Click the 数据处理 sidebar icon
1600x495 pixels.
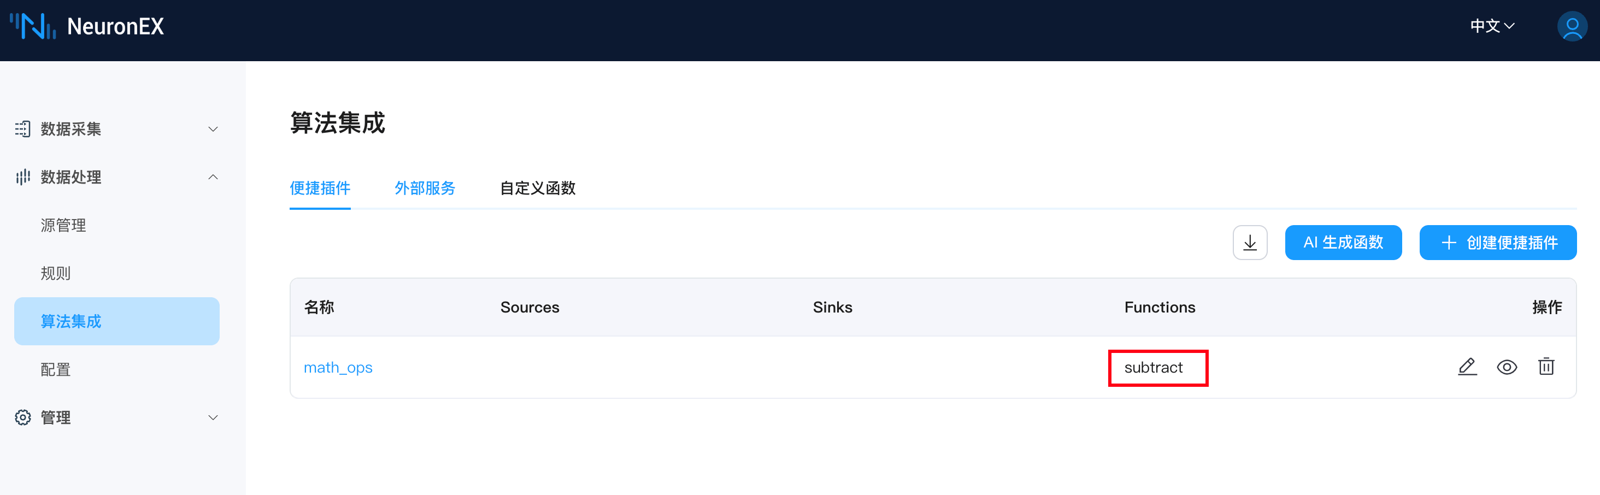click(x=23, y=177)
